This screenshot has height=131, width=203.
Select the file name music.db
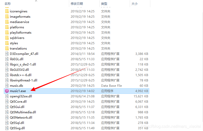(x=16, y=86)
